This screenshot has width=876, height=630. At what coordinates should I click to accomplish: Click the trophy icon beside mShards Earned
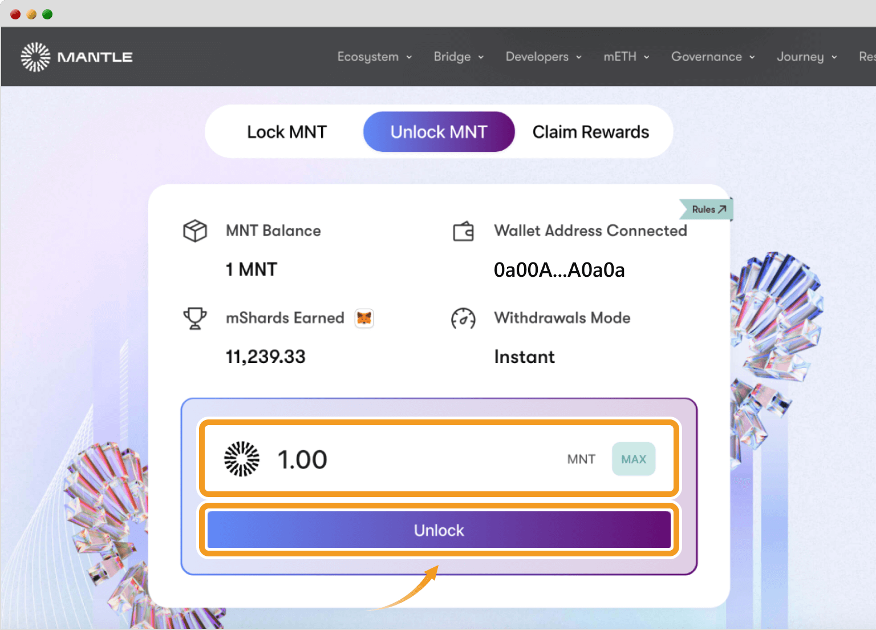[x=194, y=318]
